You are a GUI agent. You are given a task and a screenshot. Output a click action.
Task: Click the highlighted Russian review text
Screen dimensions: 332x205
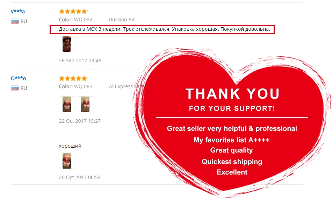[x=164, y=29]
